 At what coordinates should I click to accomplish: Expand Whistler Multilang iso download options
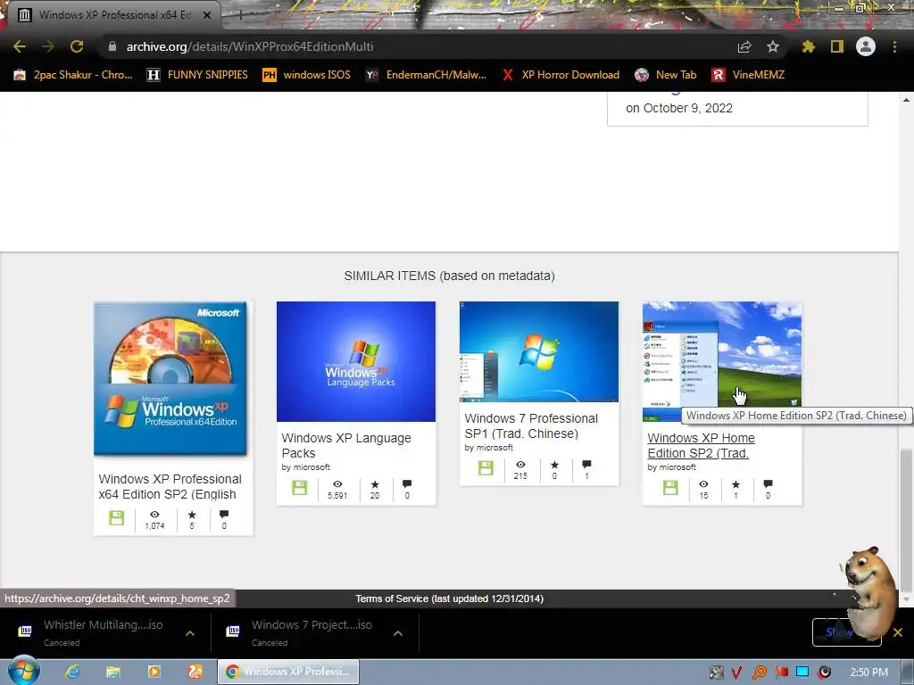pyautogui.click(x=190, y=633)
